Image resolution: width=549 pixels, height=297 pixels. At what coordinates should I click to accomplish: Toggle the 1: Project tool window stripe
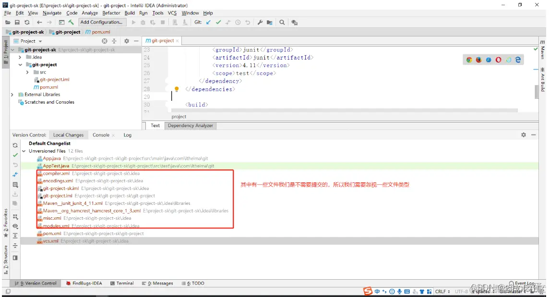coord(6,52)
